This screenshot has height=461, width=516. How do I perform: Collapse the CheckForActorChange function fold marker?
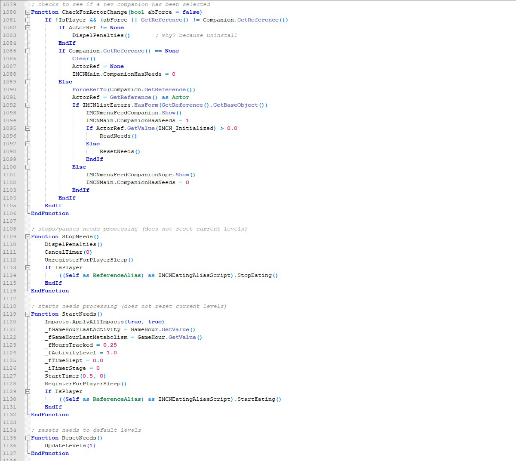click(28, 12)
